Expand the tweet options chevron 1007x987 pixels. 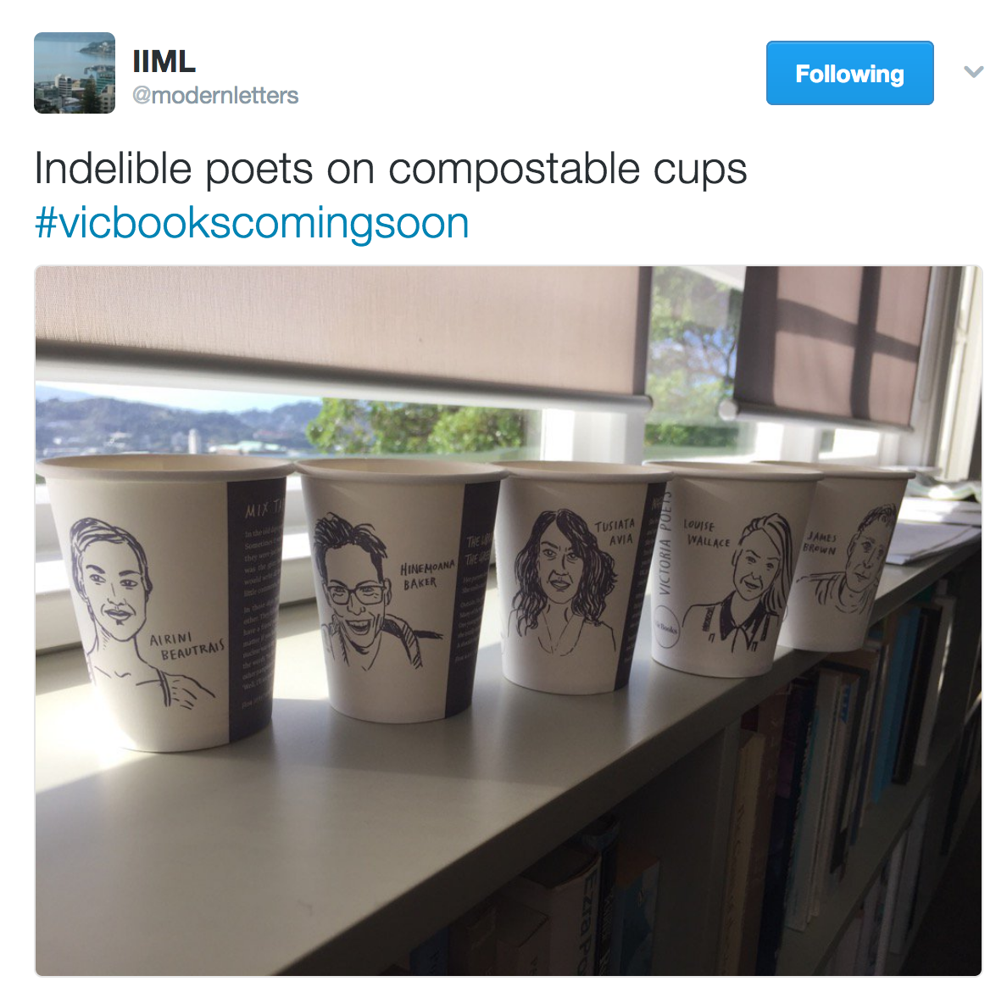tap(974, 72)
